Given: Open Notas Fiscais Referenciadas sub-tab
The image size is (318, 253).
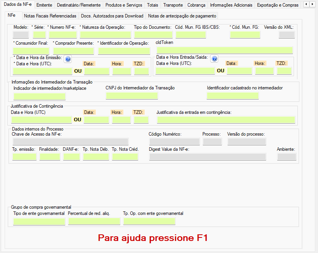Looking at the screenshot, I should click(x=50, y=16).
